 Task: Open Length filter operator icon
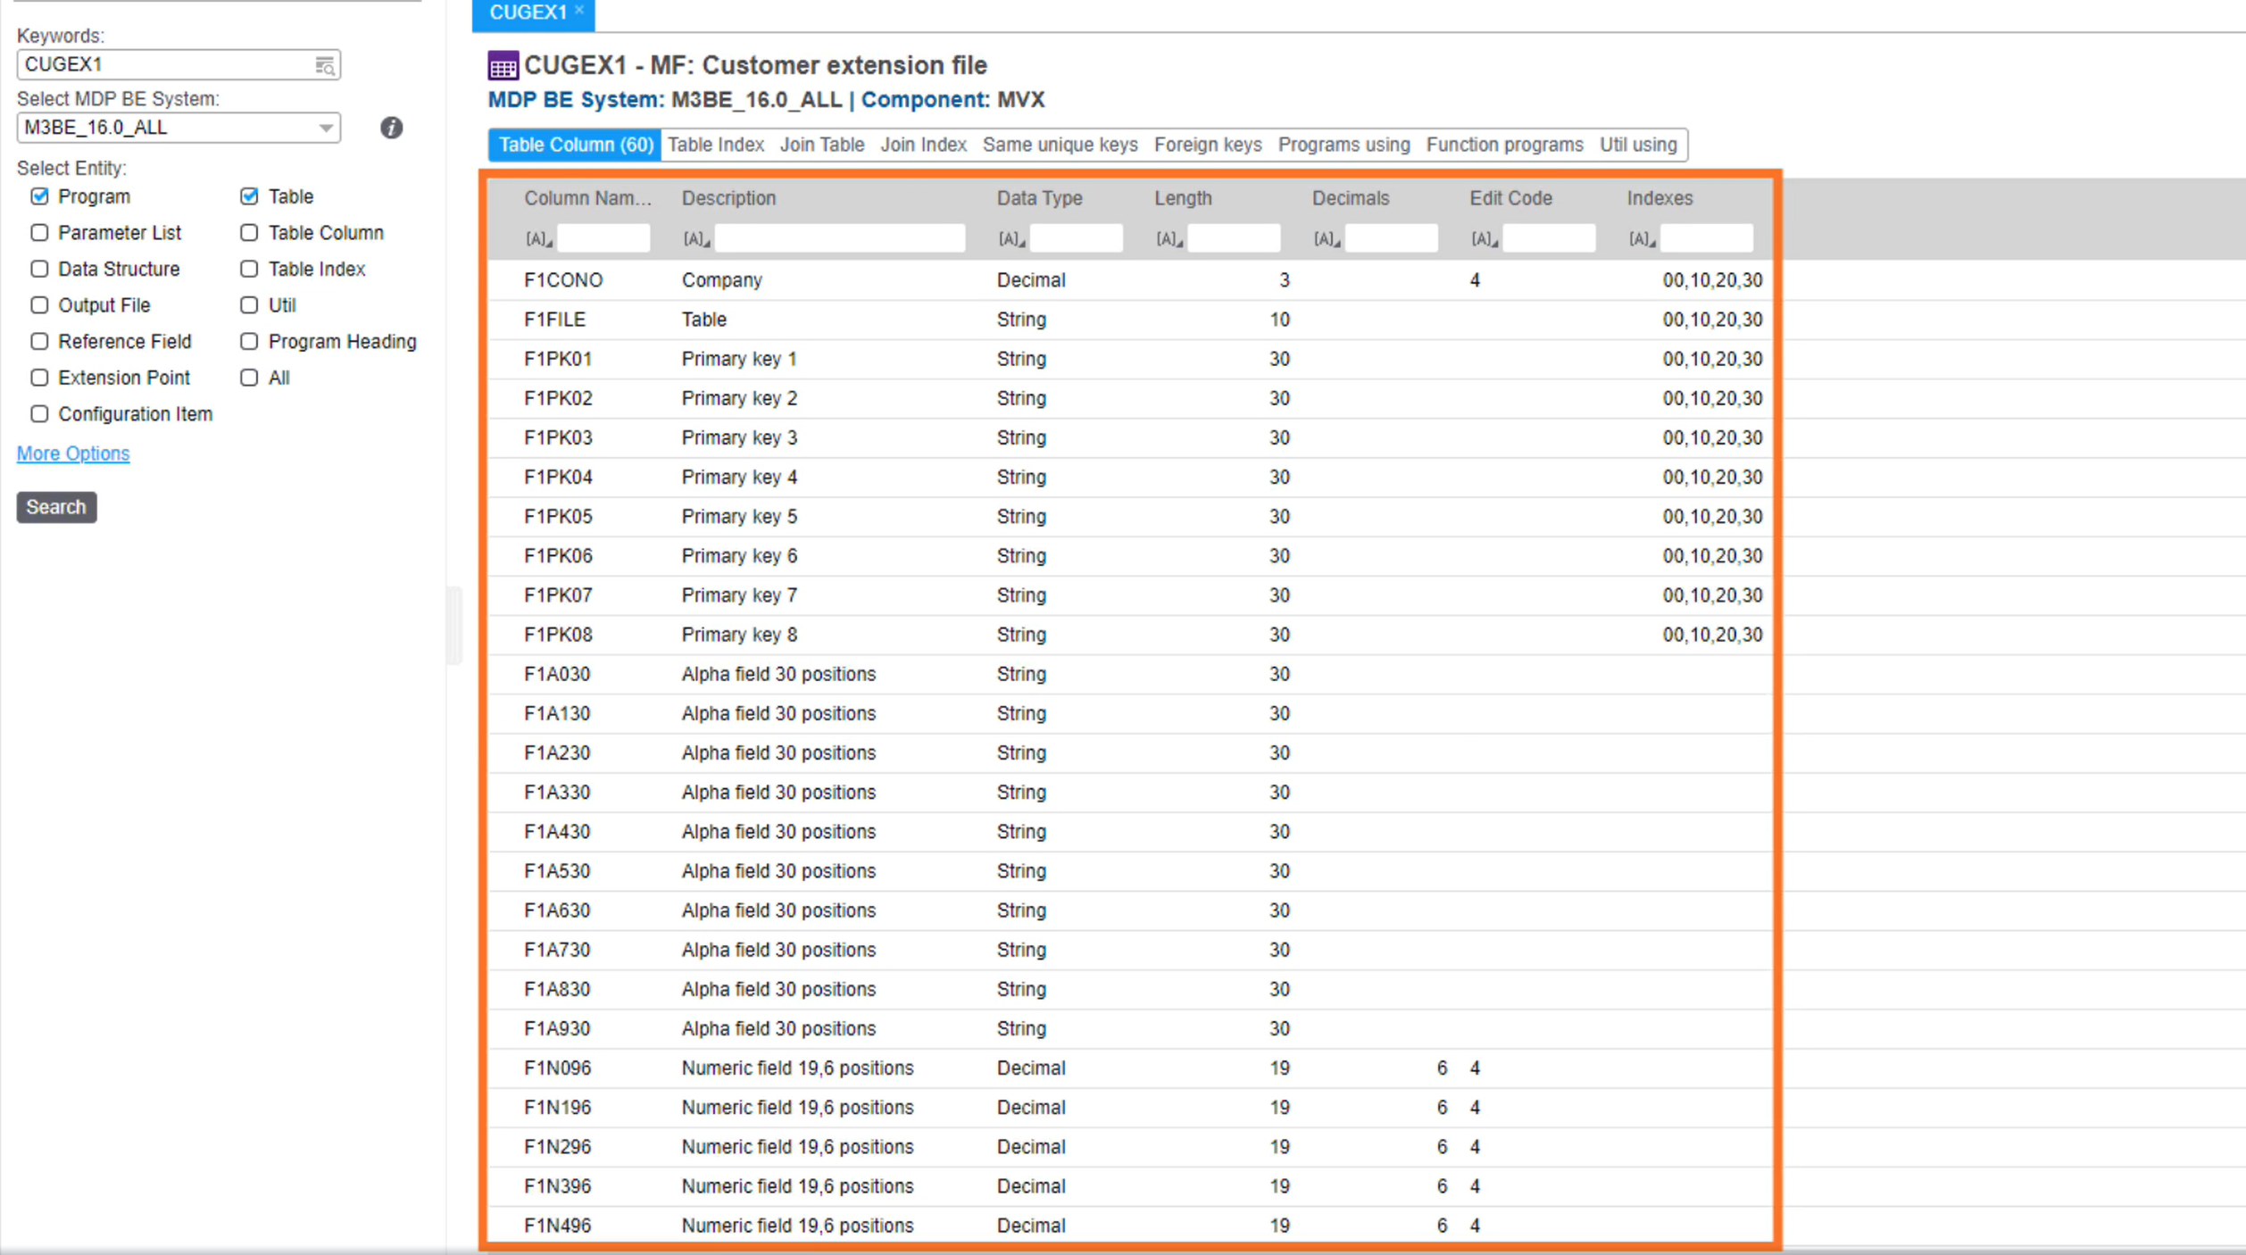click(x=1169, y=239)
